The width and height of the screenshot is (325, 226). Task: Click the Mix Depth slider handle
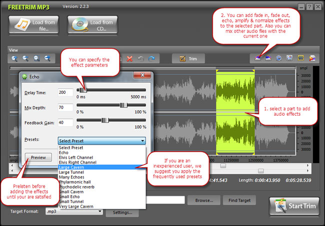[122, 105]
